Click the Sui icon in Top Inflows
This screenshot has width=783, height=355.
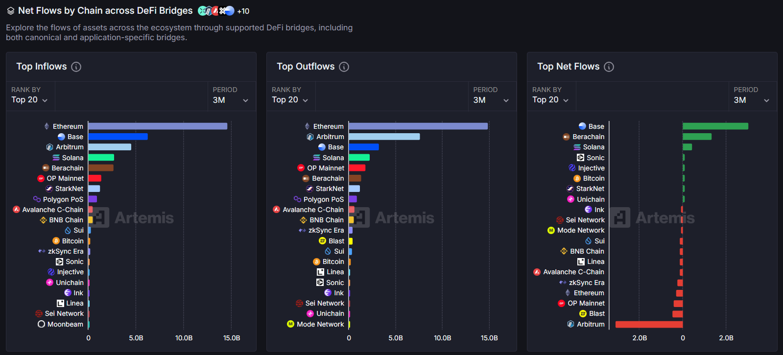coord(68,230)
